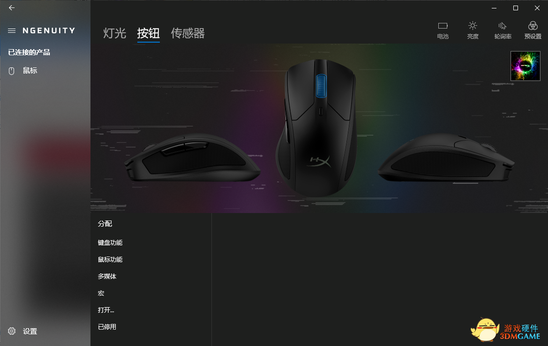Switch to the 传感器 tab
Image resolution: width=548 pixels, height=346 pixels.
coord(188,33)
